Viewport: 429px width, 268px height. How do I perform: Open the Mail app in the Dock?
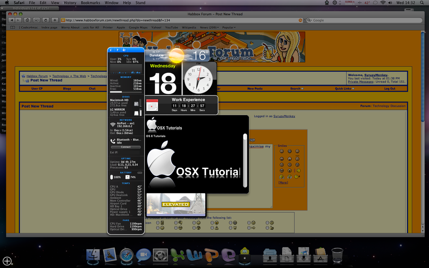tap(110, 255)
